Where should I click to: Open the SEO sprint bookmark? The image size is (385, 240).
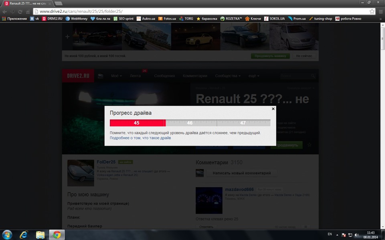123,19
